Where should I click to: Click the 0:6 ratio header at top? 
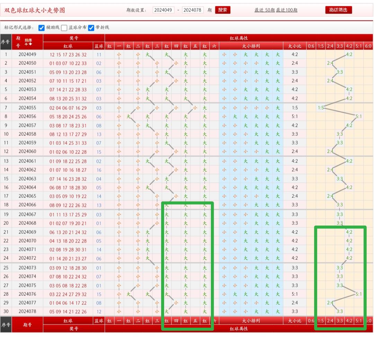coord(311,46)
